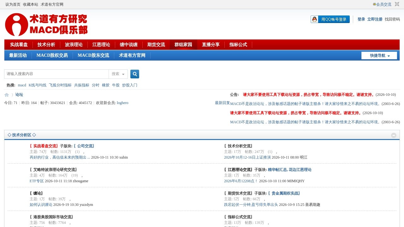
Task: Open the 江恩理论 menu tab
Action: click(x=101, y=45)
